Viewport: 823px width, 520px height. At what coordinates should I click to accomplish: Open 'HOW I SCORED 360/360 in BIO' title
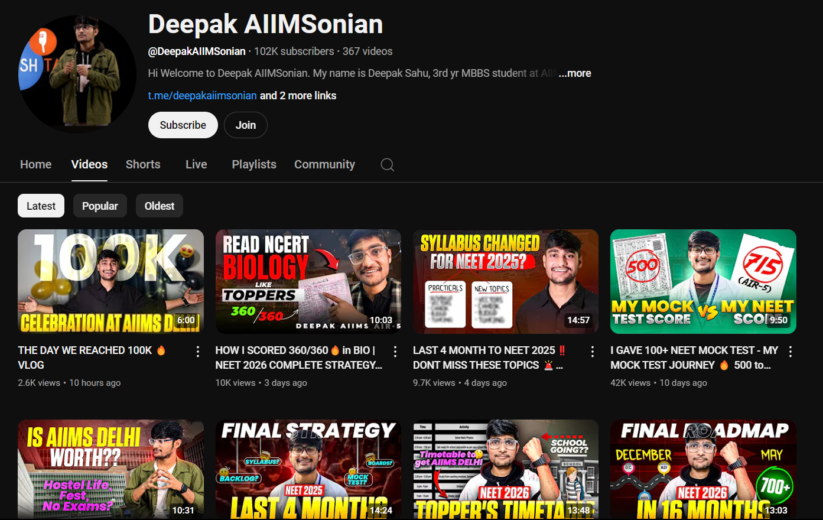click(298, 357)
